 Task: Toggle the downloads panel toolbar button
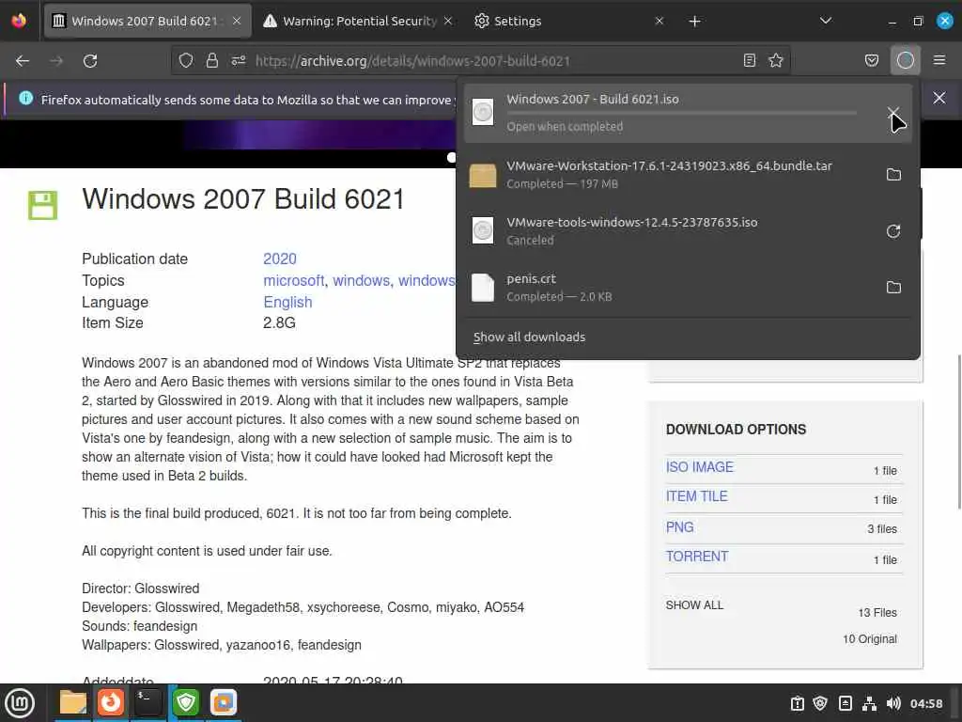point(905,60)
